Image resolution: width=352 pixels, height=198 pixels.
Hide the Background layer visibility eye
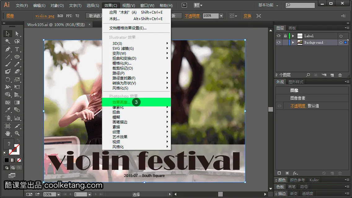(279, 42)
